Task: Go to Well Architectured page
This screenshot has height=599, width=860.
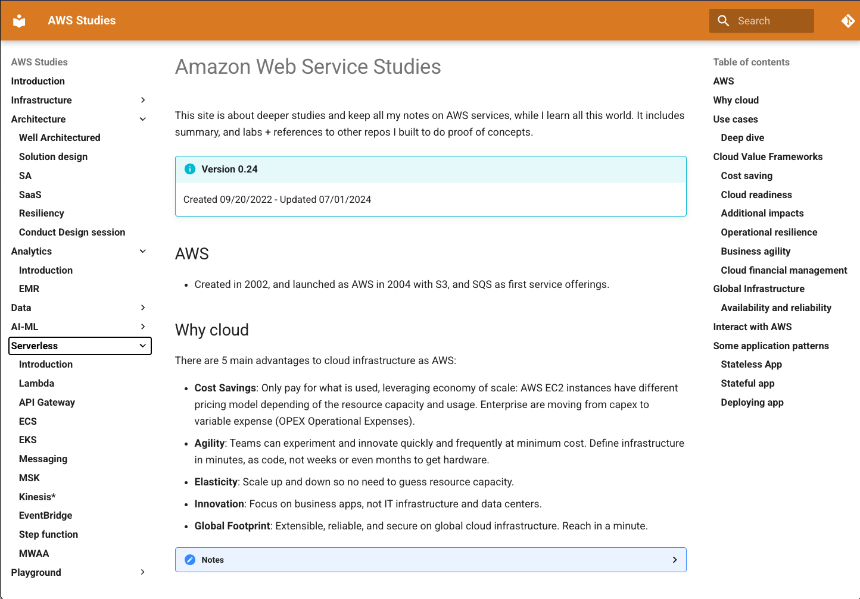Action: point(60,137)
